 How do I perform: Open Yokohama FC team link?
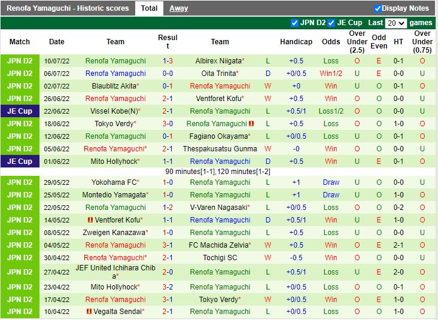pyautogui.click(x=114, y=182)
